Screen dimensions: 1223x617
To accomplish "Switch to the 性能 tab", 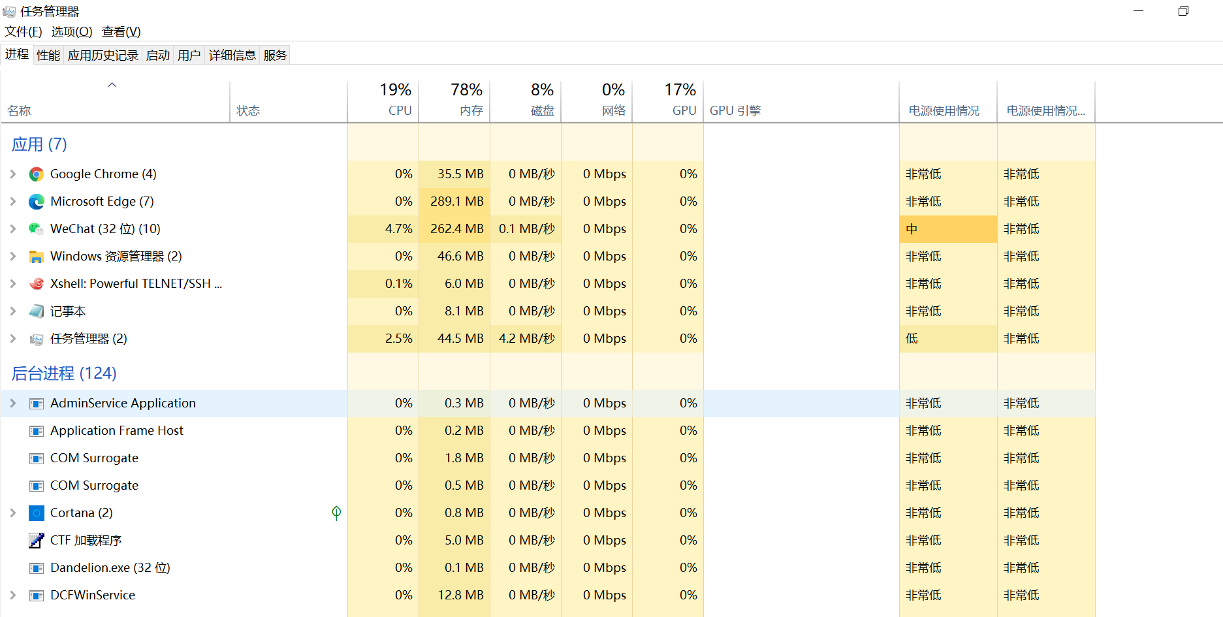I will 48,55.
